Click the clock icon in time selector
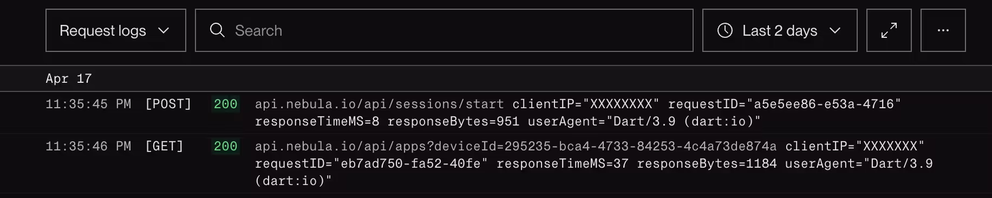 point(725,30)
